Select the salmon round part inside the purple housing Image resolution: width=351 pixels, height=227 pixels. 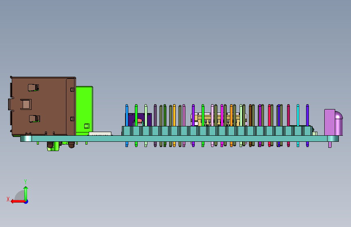pyautogui.click(x=140, y=122)
